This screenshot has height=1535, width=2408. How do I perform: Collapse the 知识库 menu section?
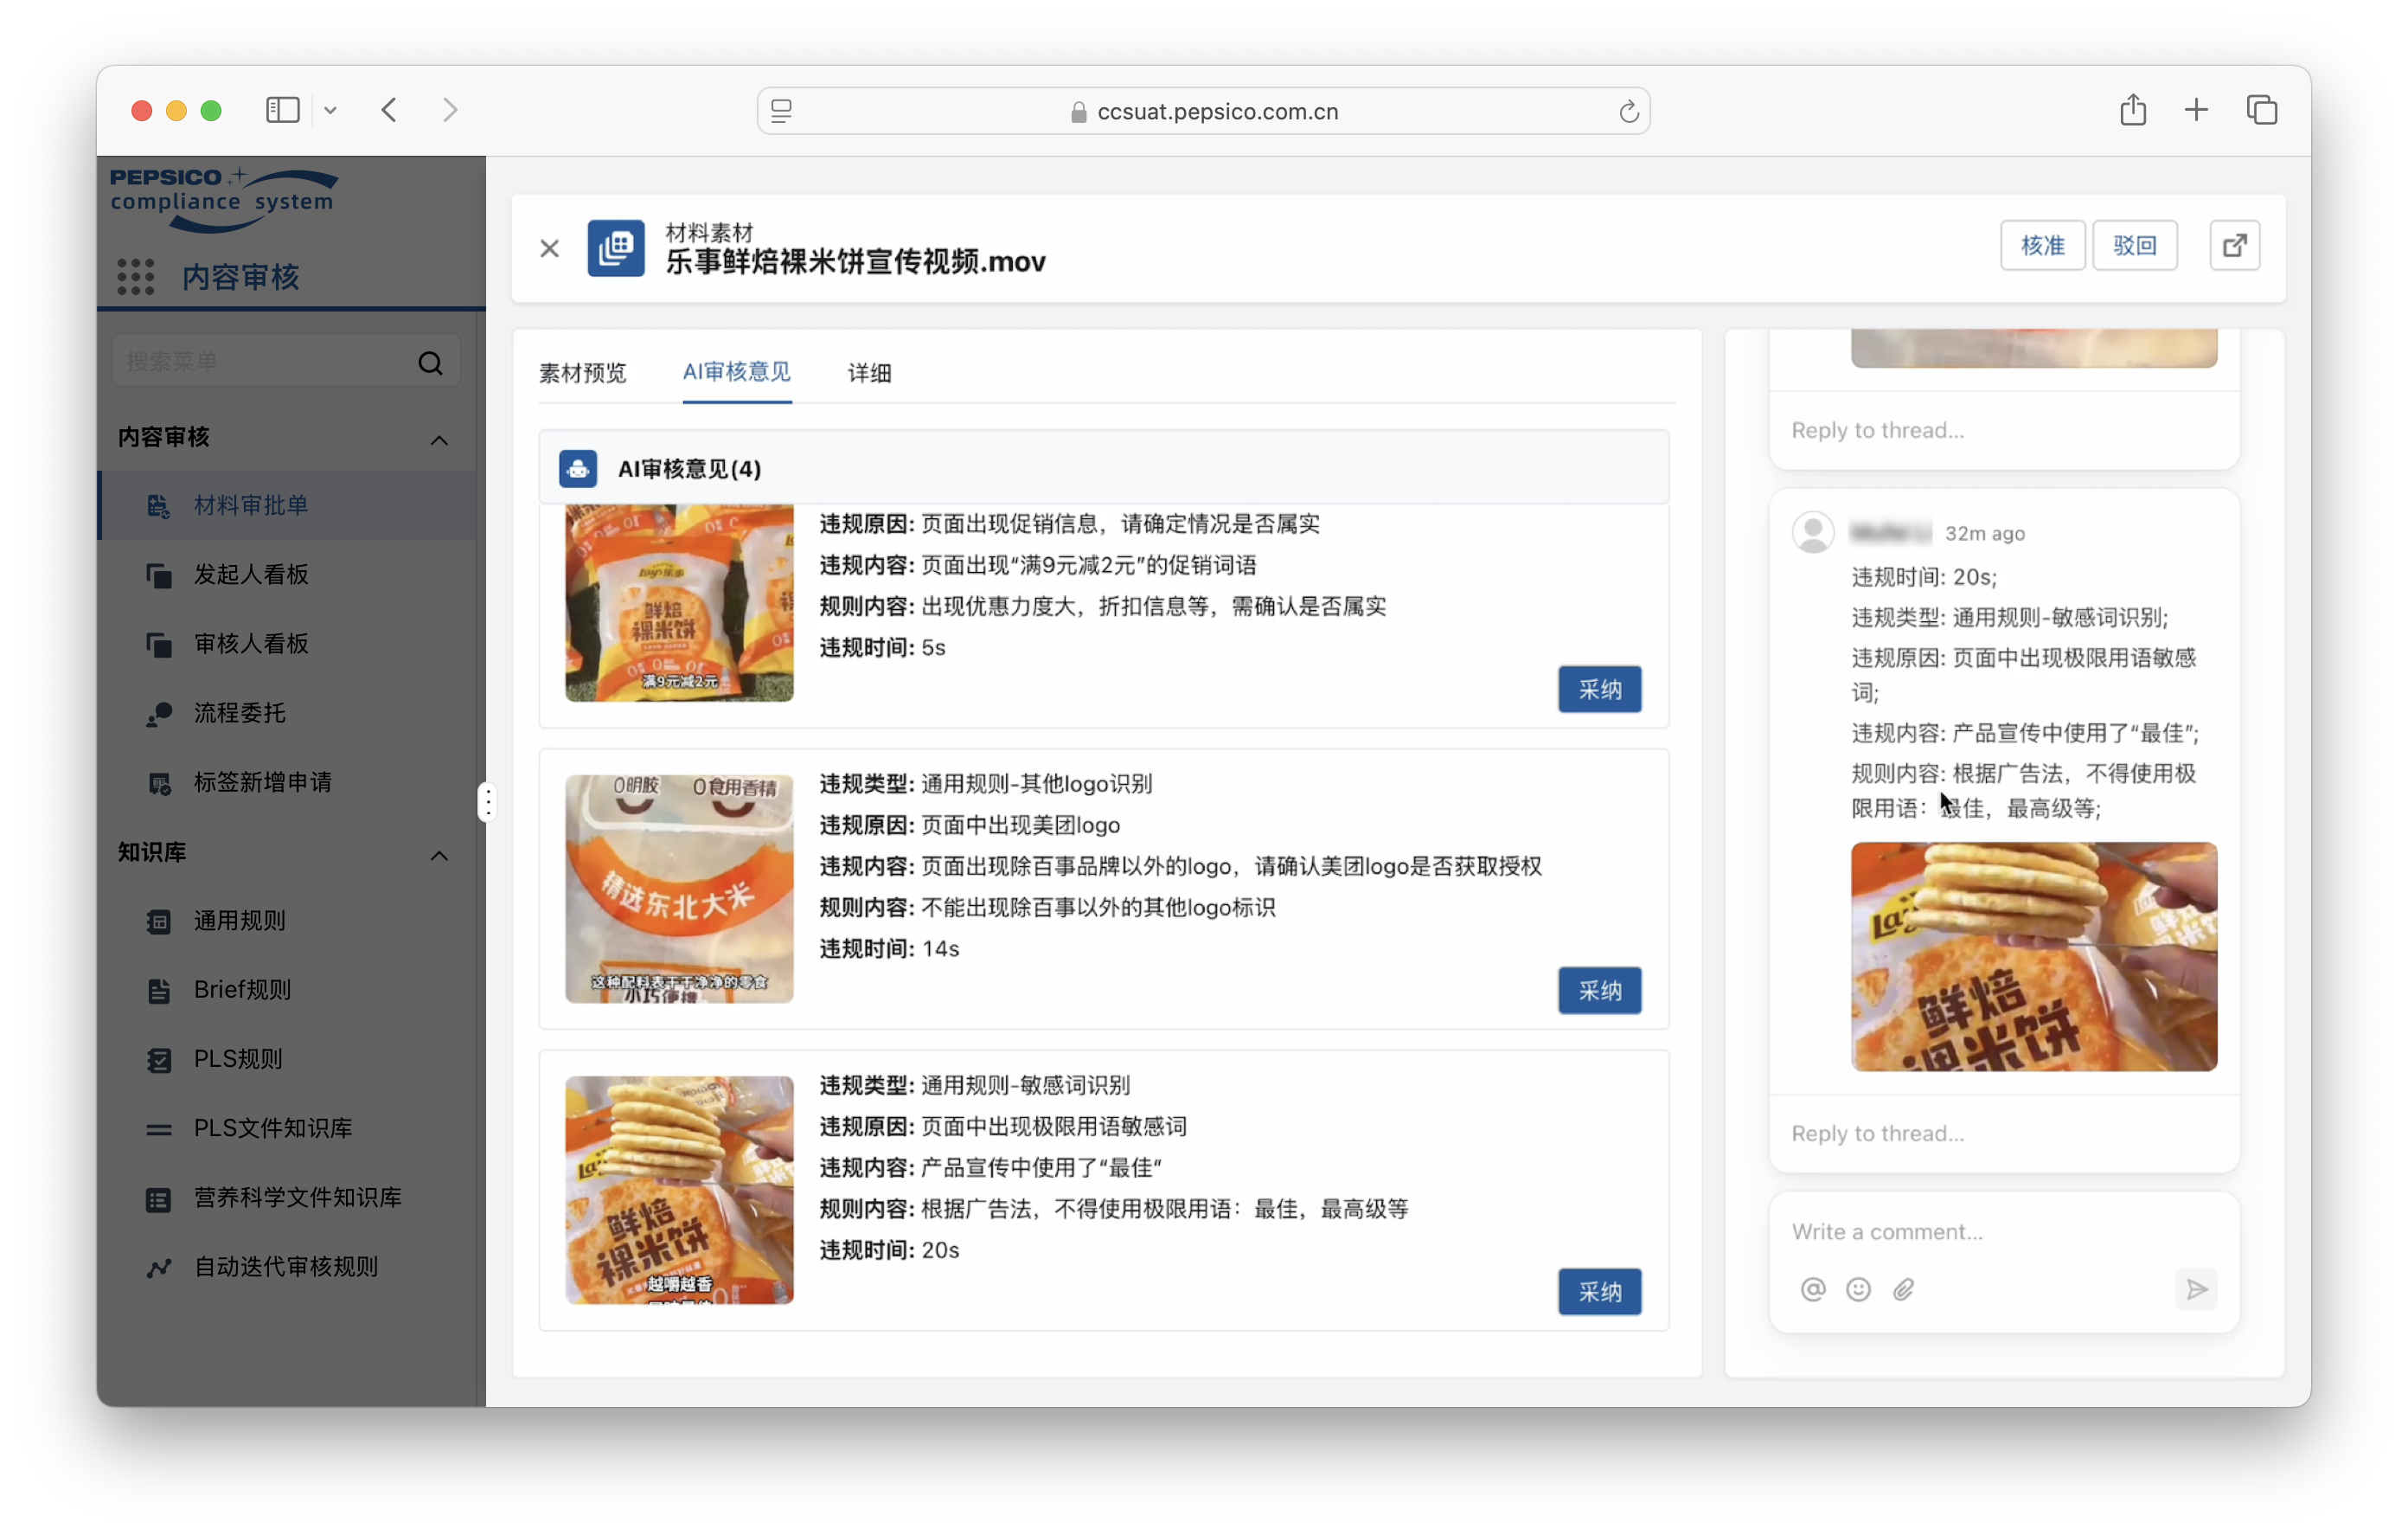click(x=439, y=855)
